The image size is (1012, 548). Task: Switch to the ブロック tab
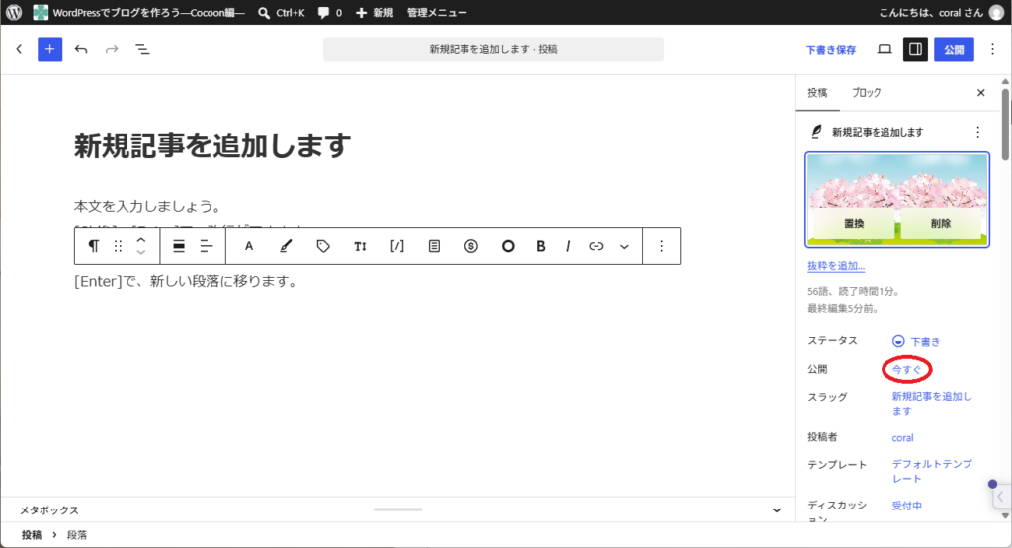tap(866, 93)
